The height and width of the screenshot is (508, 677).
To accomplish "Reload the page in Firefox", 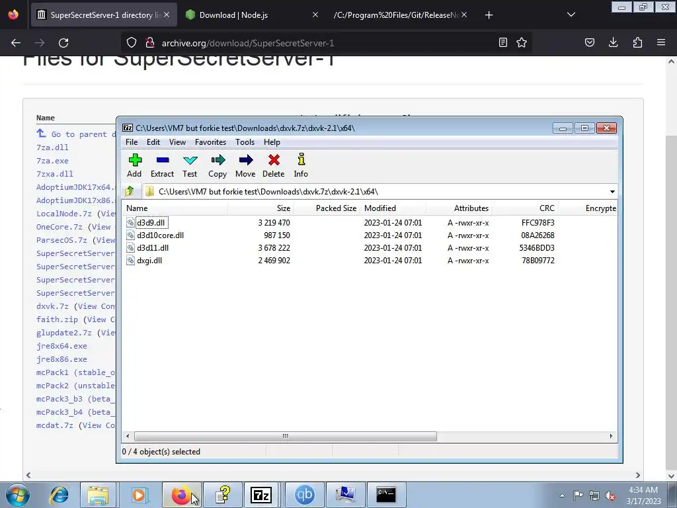I will coord(63,43).
